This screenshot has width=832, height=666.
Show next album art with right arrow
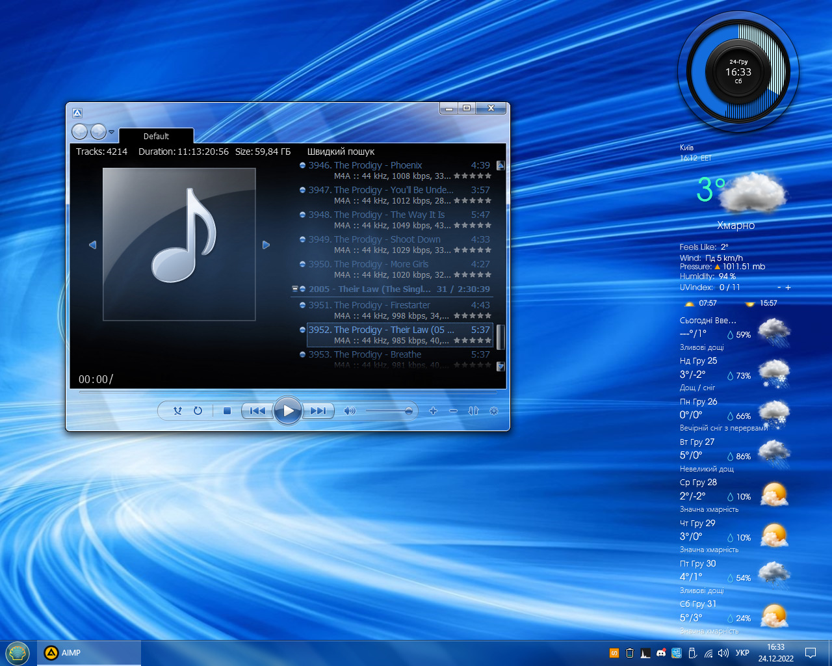click(x=266, y=245)
